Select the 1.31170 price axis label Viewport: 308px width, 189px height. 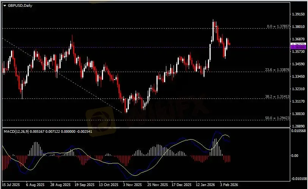coord(299,101)
